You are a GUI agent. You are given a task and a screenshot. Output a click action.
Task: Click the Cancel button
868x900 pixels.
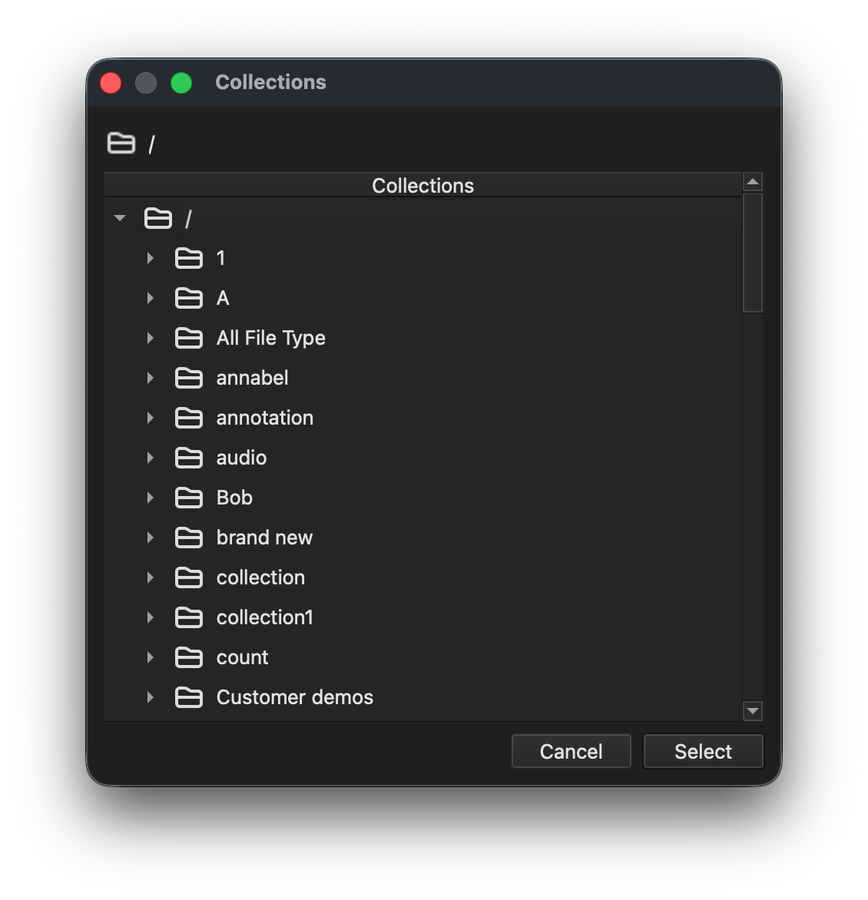click(571, 751)
